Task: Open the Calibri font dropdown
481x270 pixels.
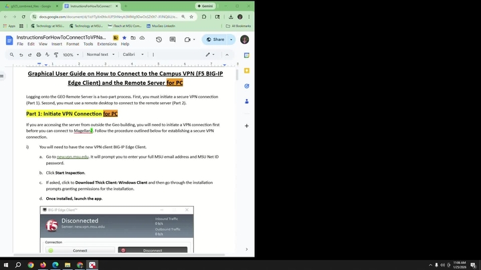Action: click(x=132, y=55)
